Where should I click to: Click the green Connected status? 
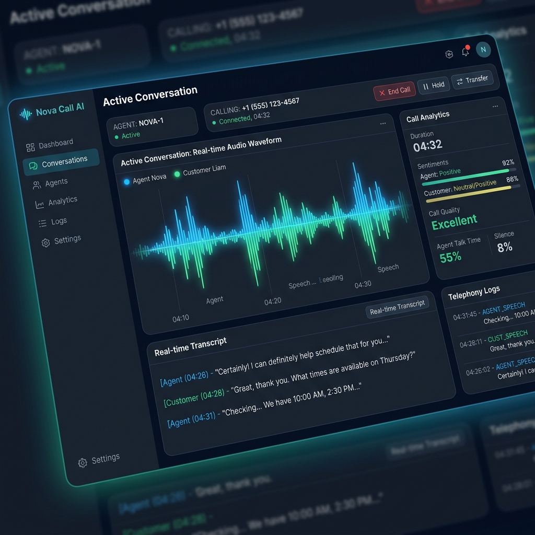pyautogui.click(x=235, y=120)
